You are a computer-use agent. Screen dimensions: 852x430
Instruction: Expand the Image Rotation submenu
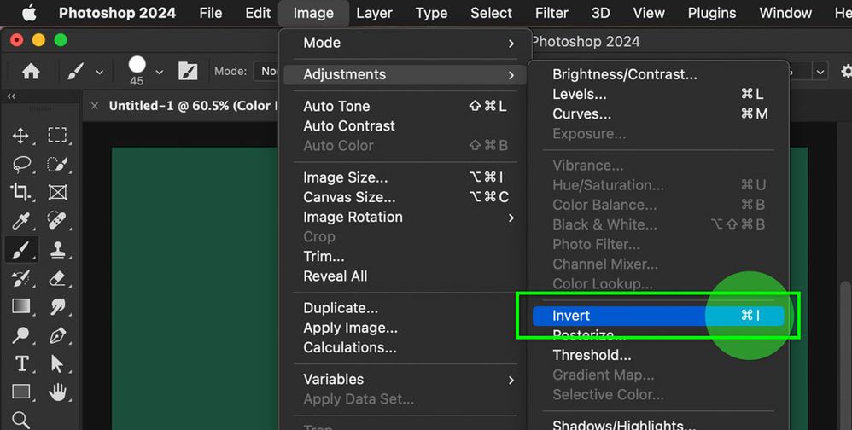pyautogui.click(x=406, y=218)
